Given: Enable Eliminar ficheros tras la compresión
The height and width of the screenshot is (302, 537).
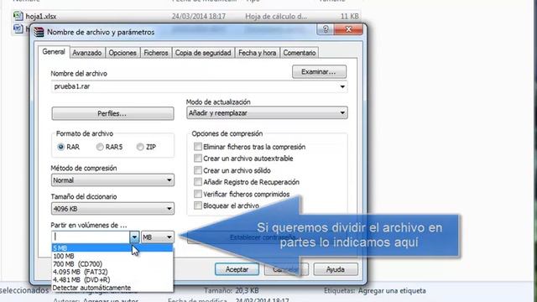Looking at the screenshot, I should coord(198,147).
